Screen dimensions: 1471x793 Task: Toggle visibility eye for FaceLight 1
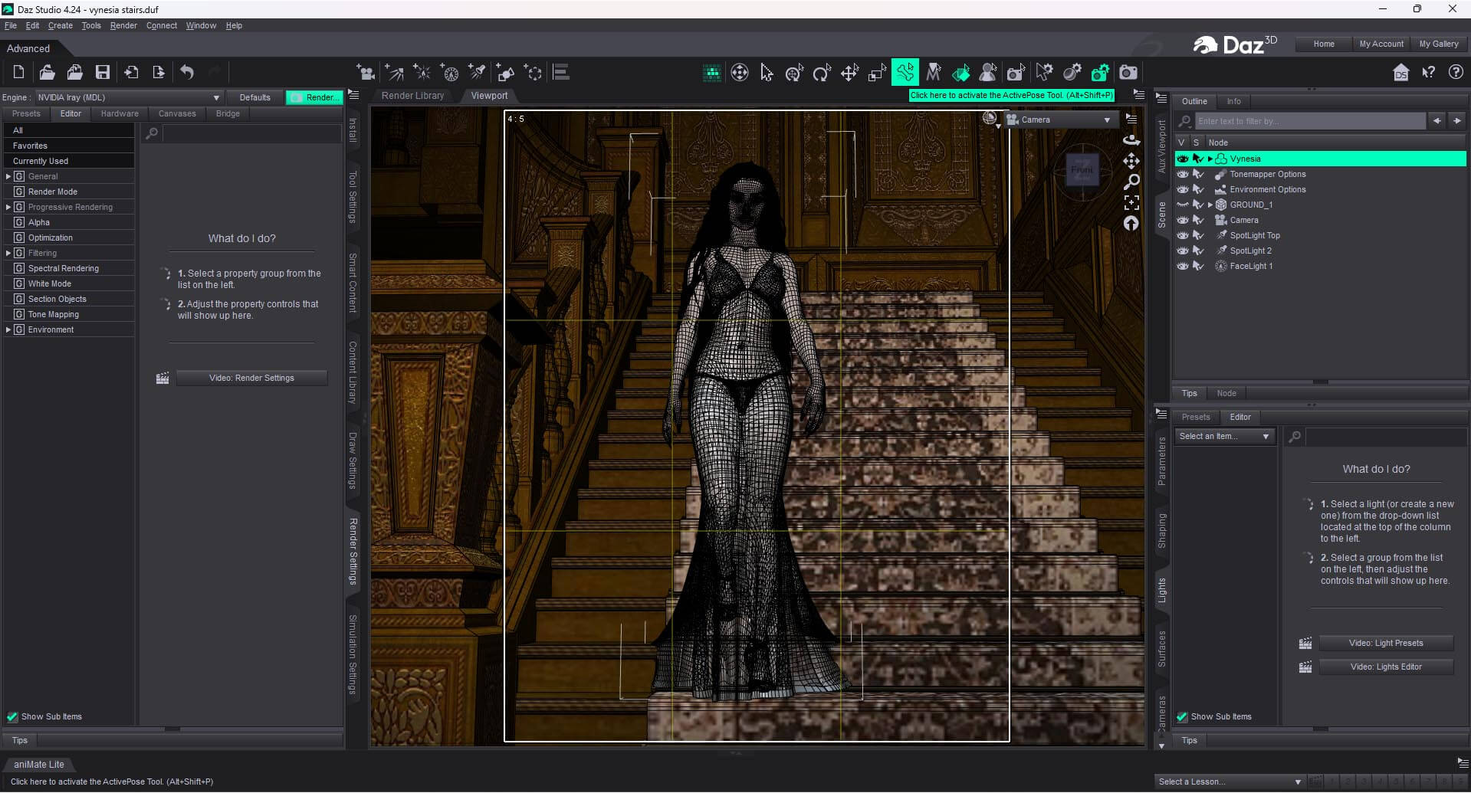(1183, 266)
